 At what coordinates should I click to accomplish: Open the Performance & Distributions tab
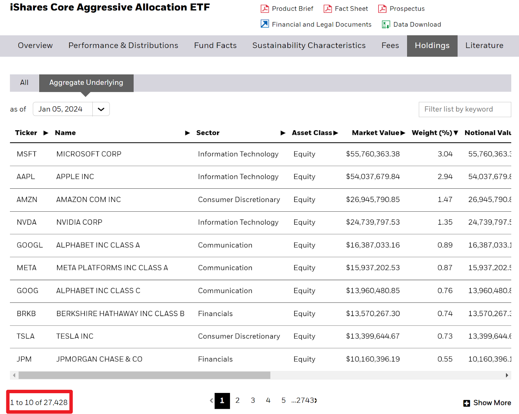tap(123, 46)
